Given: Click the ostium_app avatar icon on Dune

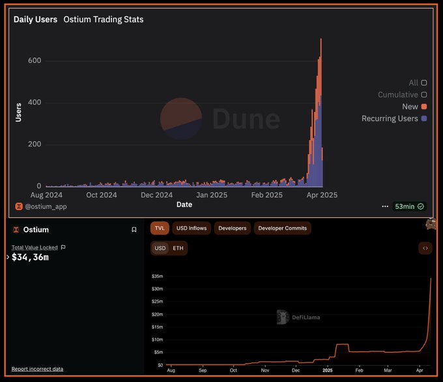Looking at the screenshot, I should click(18, 206).
